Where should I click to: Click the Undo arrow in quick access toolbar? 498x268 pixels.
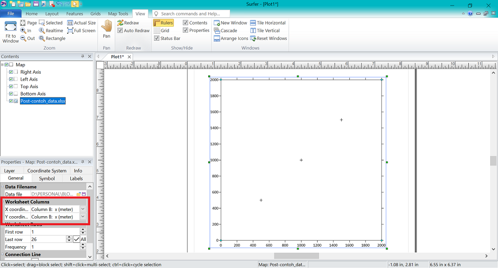coord(59,4)
